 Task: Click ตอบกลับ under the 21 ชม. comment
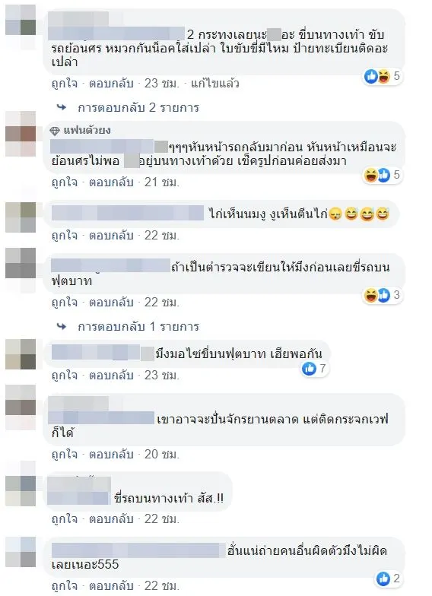click(x=111, y=182)
